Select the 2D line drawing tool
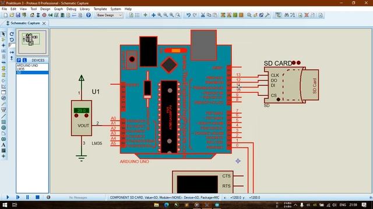The image size is (373, 209). tap(3, 116)
